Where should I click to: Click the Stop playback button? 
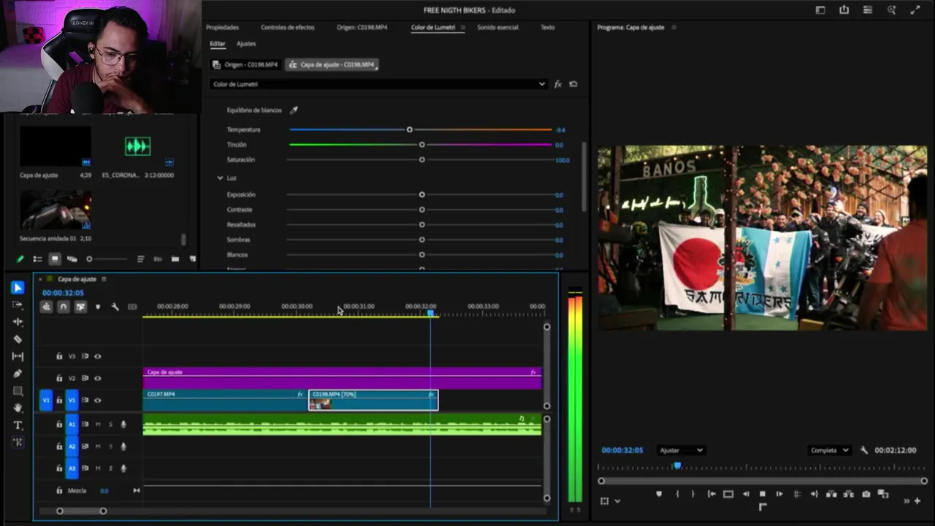pyautogui.click(x=763, y=494)
